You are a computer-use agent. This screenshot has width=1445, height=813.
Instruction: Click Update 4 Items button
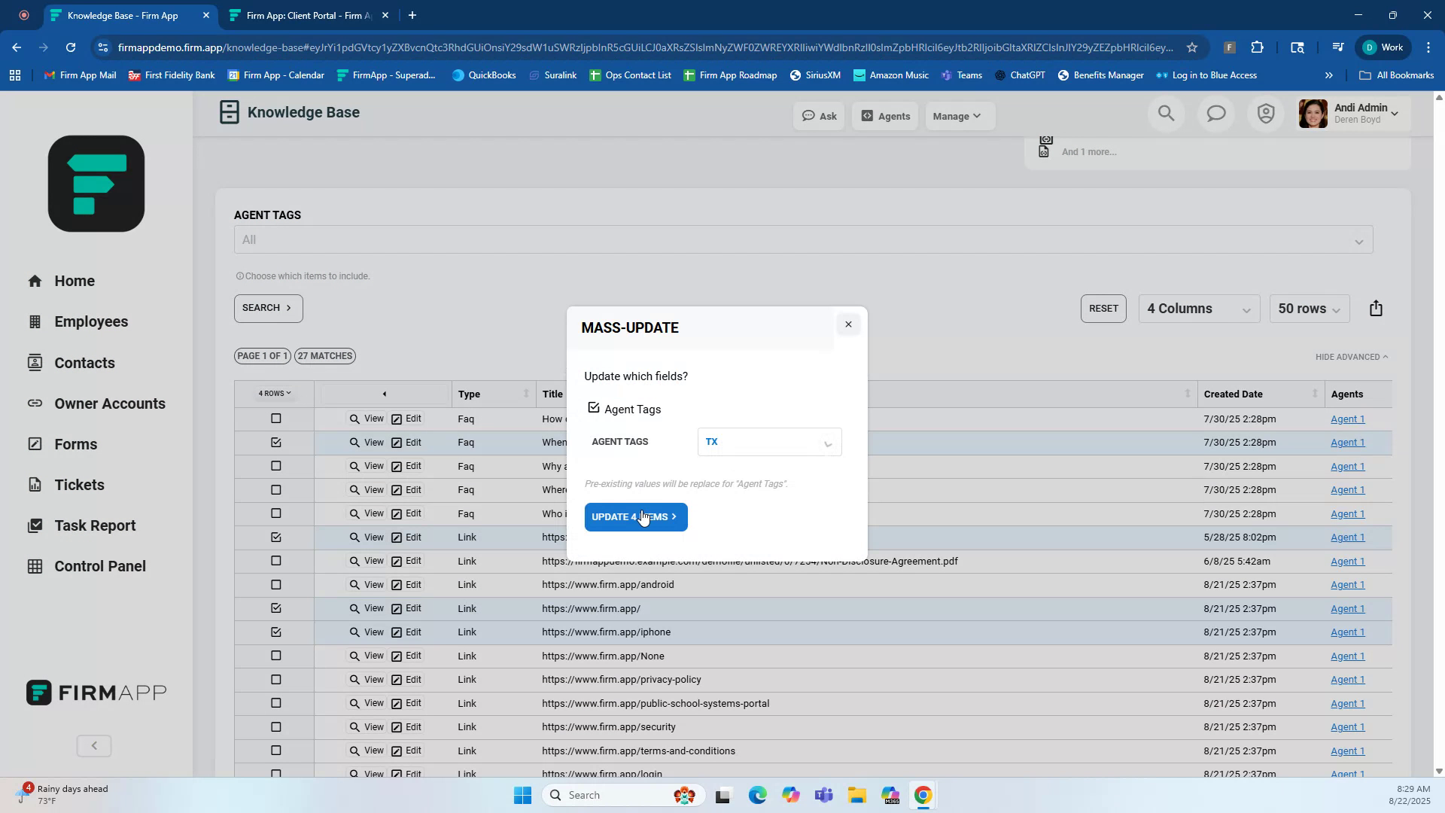point(635,517)
